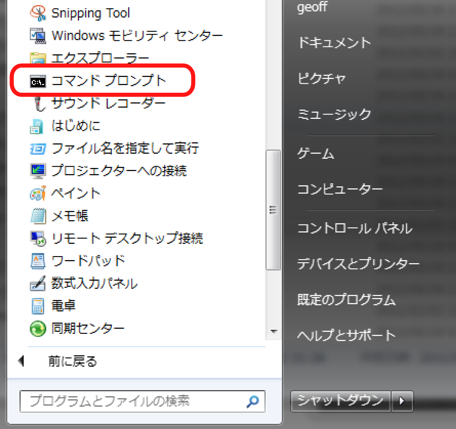Select 同期センター text entry
456x429 pixels.
tap(88, 329)
